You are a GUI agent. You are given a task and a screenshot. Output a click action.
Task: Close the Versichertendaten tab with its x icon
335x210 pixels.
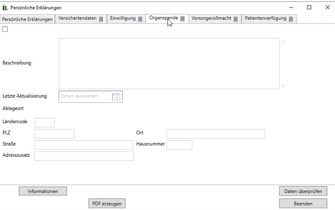(101, 19)
